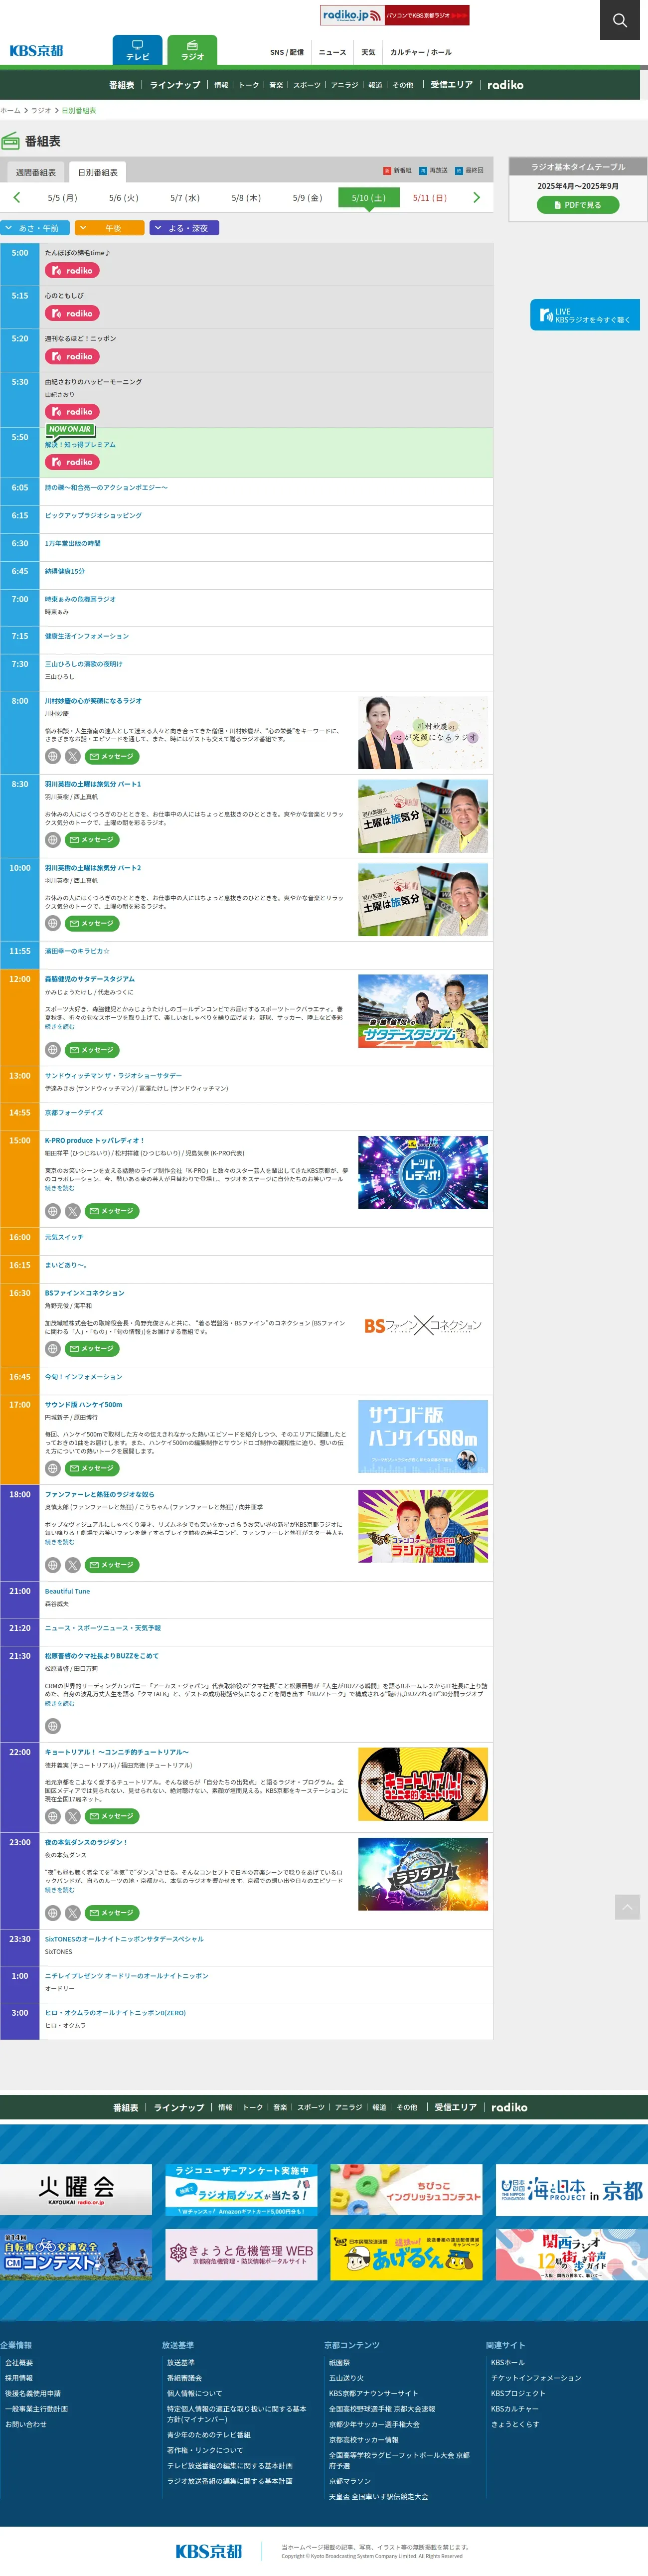Screen dimensions: 648x2576
Task: Open SixTONESのオールナイトニッポン program link
Action: click(124, 1939)
